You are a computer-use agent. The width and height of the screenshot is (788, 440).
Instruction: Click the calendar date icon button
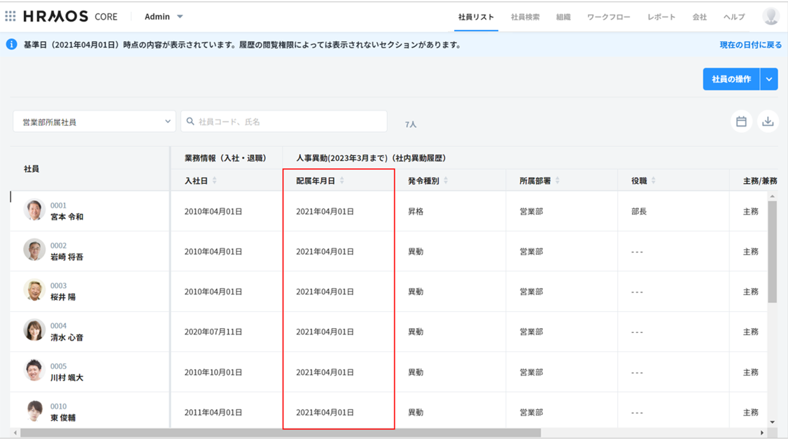741,122
